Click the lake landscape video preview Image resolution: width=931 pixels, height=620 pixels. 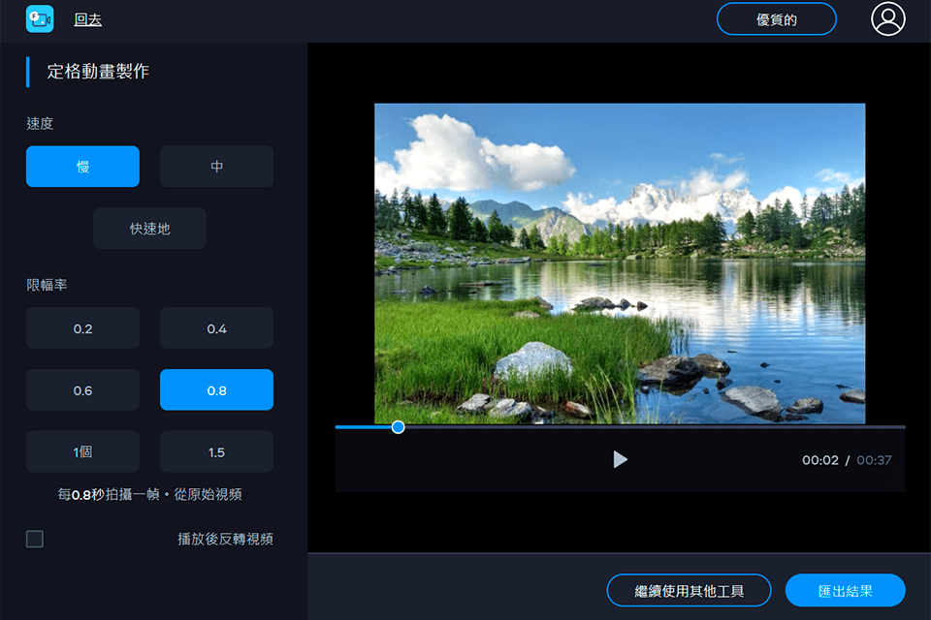click(620, 263)
